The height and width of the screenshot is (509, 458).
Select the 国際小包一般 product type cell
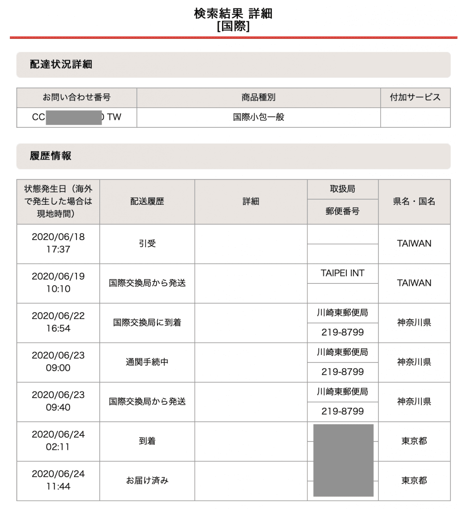pos(257,117)
